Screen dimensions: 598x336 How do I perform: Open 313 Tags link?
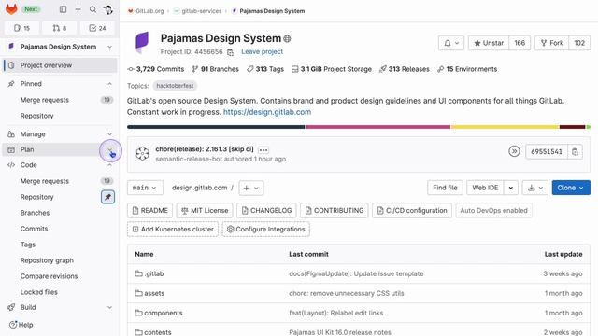[x=265, y=69]
